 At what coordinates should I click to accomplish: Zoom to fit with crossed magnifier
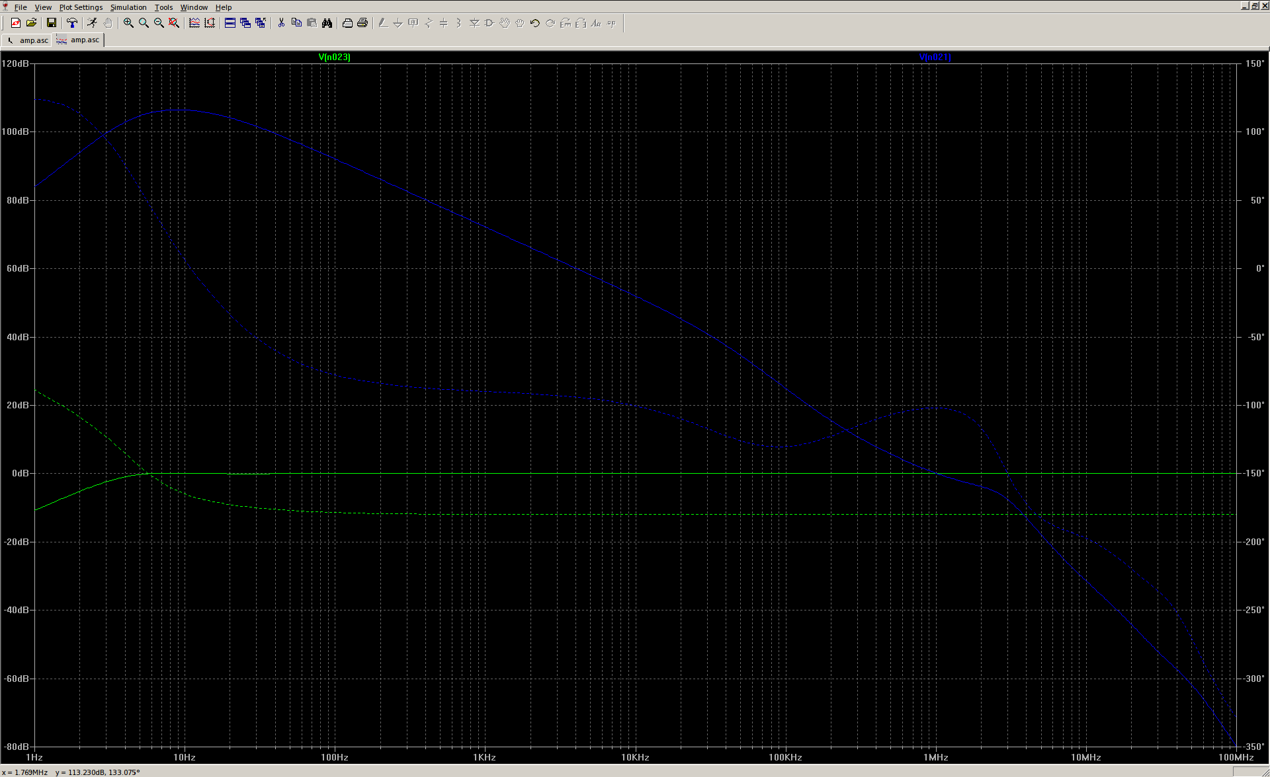click(174, 23)
